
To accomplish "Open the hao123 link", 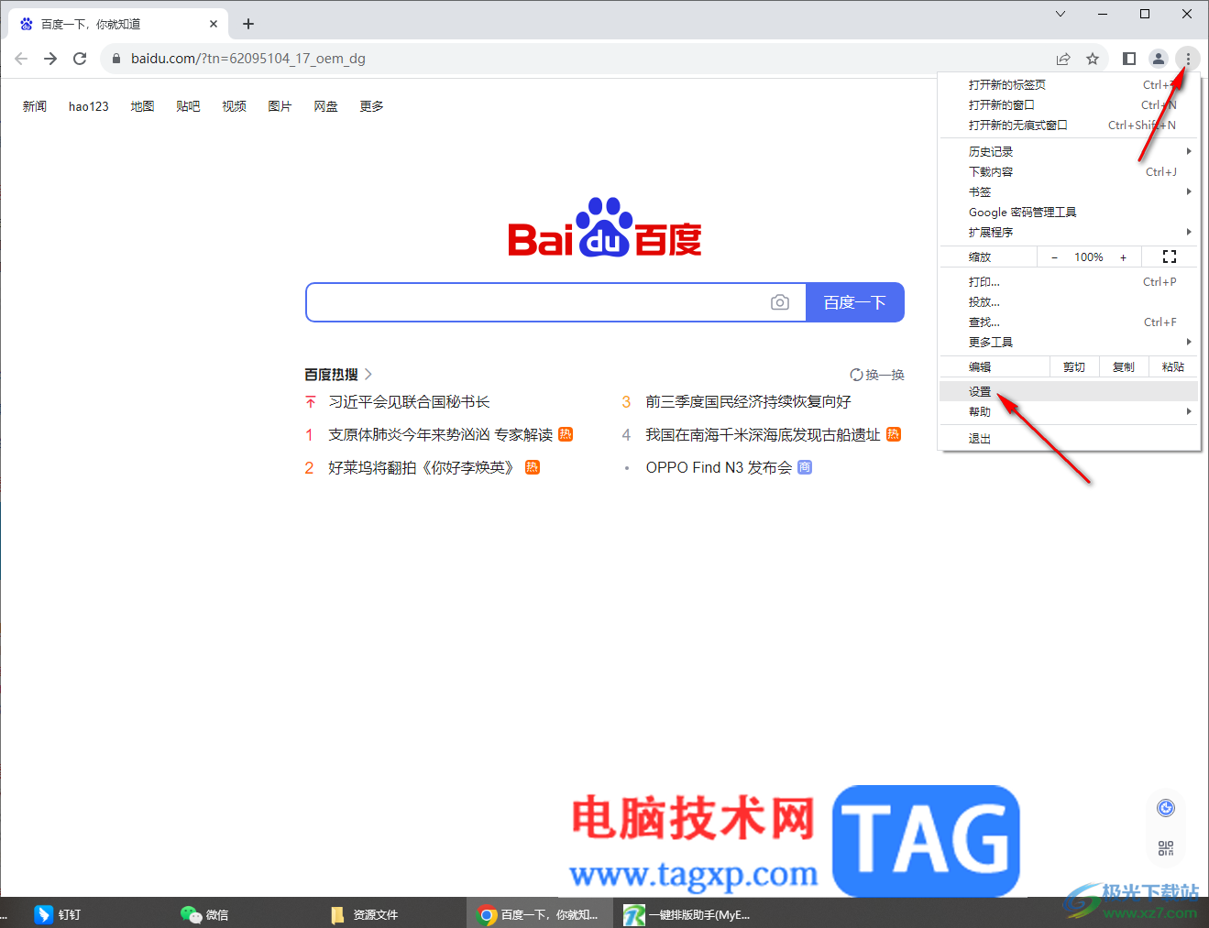I will pos(89,106).
